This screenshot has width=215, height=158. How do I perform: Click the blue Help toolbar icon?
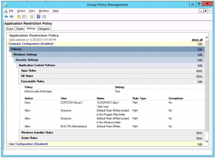click(x=39, y=17)
